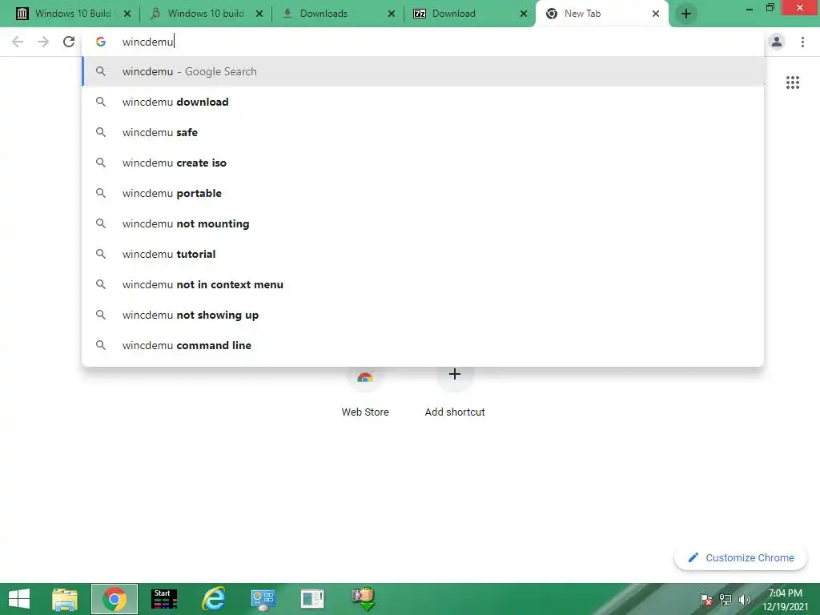Click the Chrome taskbar icon
Screen dimensions: 820x615
click(x=115, y=599)
